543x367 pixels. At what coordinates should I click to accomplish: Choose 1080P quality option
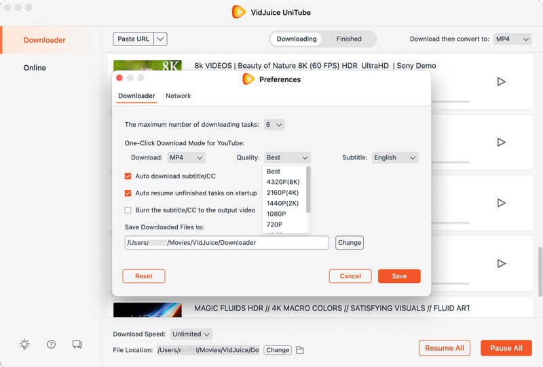(x=276, y=214)
